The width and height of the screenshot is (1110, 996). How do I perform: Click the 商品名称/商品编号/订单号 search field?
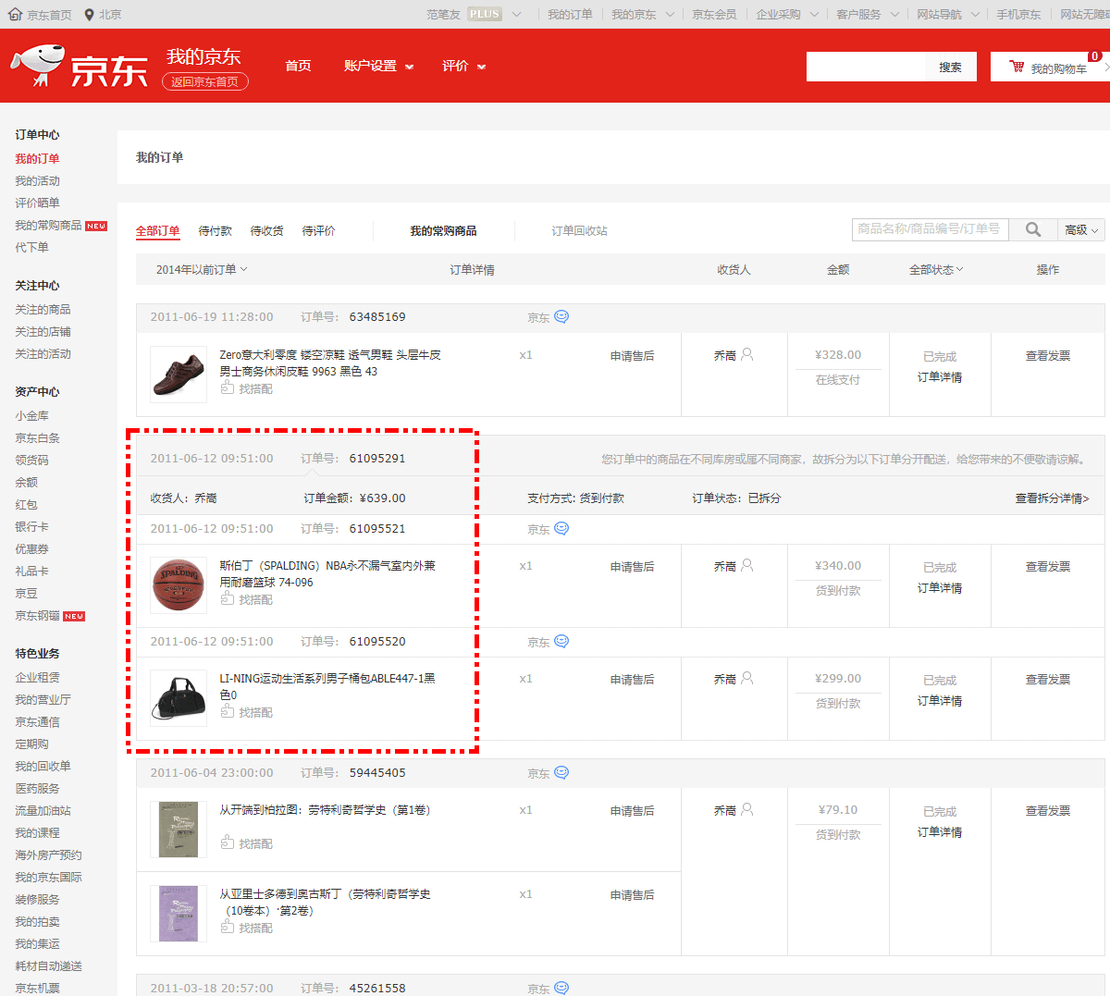[x=931, y=229]
